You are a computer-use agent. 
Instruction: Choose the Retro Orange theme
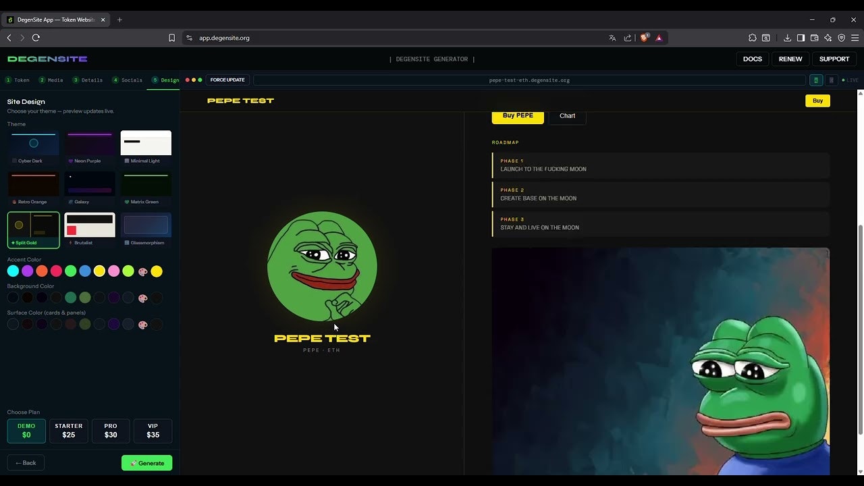coord(33,189)
